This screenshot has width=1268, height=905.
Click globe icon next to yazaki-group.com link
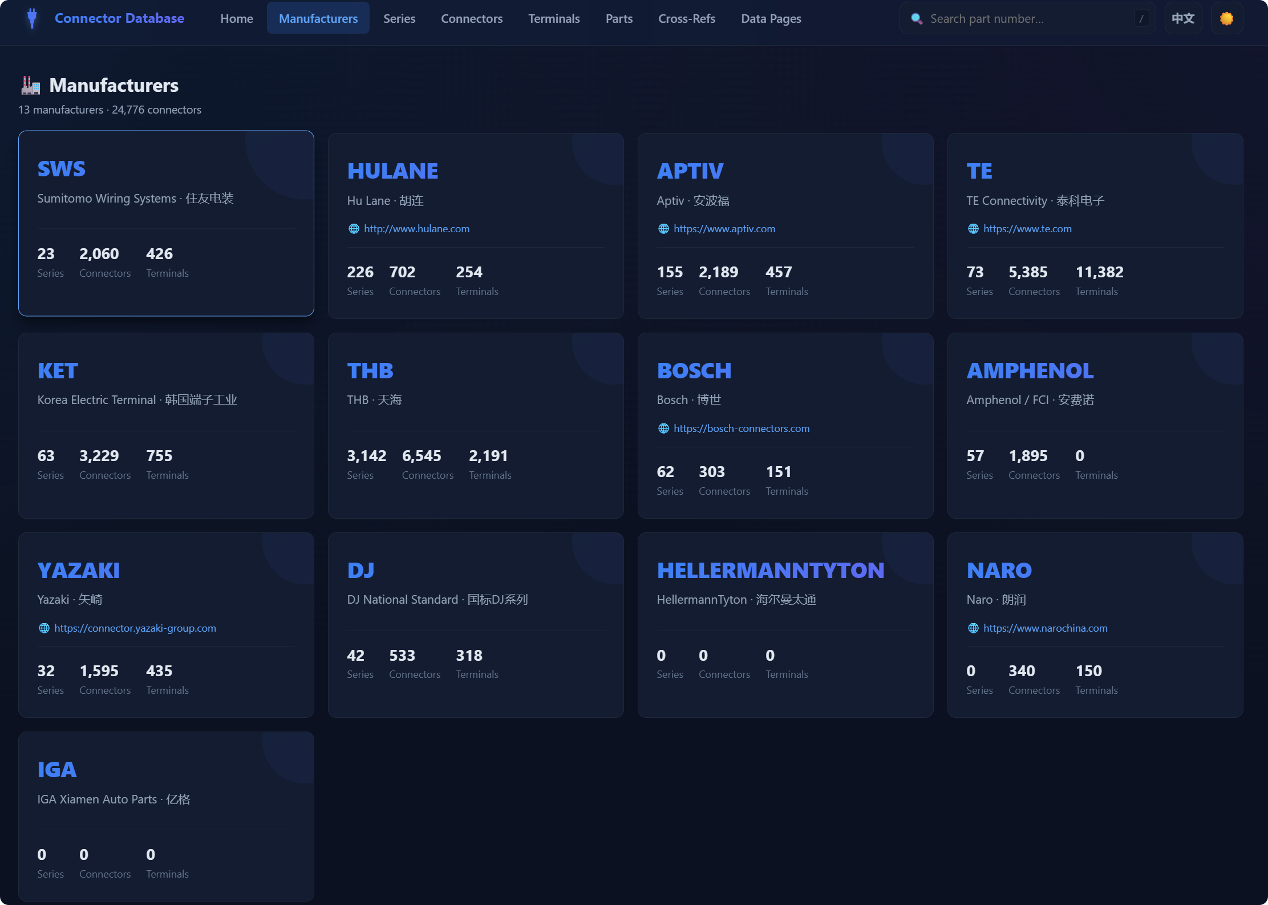(44, 628)
